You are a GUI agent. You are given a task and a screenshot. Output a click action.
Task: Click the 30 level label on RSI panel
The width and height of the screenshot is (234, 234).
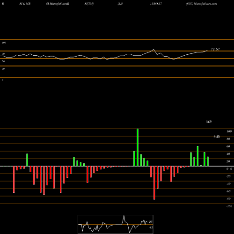click(x=3, y=69)
